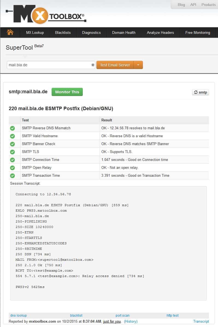Image resolution: width=218 pixels, height=327 pixels.
Task: Select Diagnostics in navigation bar
Action: point(91,32)
